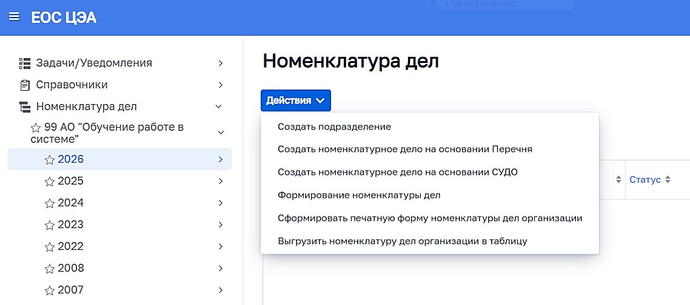Toggle favorite star for 2025

pos(50,182)
